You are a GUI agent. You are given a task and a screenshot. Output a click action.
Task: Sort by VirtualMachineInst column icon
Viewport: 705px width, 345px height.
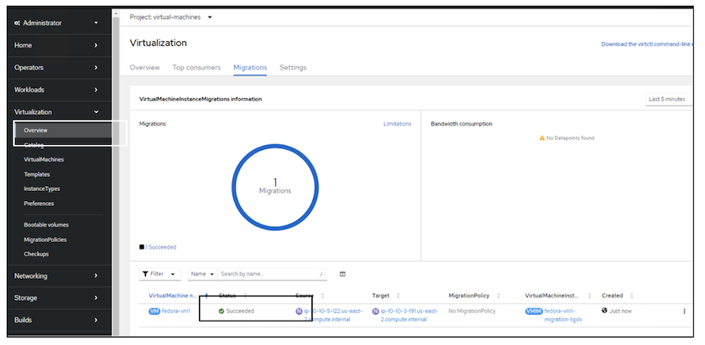[x=589, y=296]
